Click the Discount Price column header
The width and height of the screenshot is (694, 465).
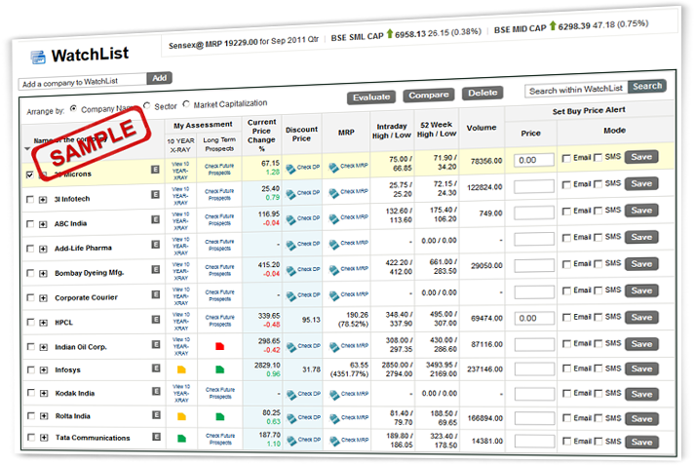click(x=301, y=134)
